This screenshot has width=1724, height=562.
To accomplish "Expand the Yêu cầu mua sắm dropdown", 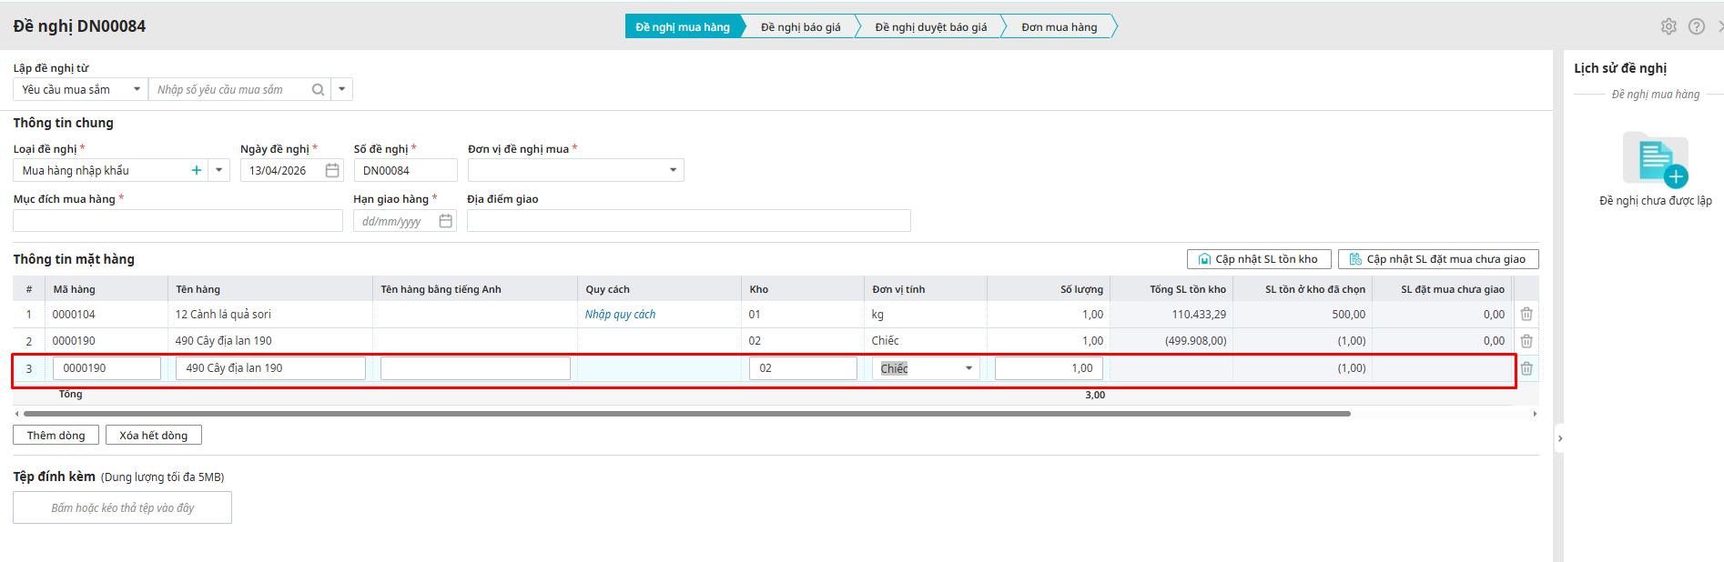I will click(137, 89).
